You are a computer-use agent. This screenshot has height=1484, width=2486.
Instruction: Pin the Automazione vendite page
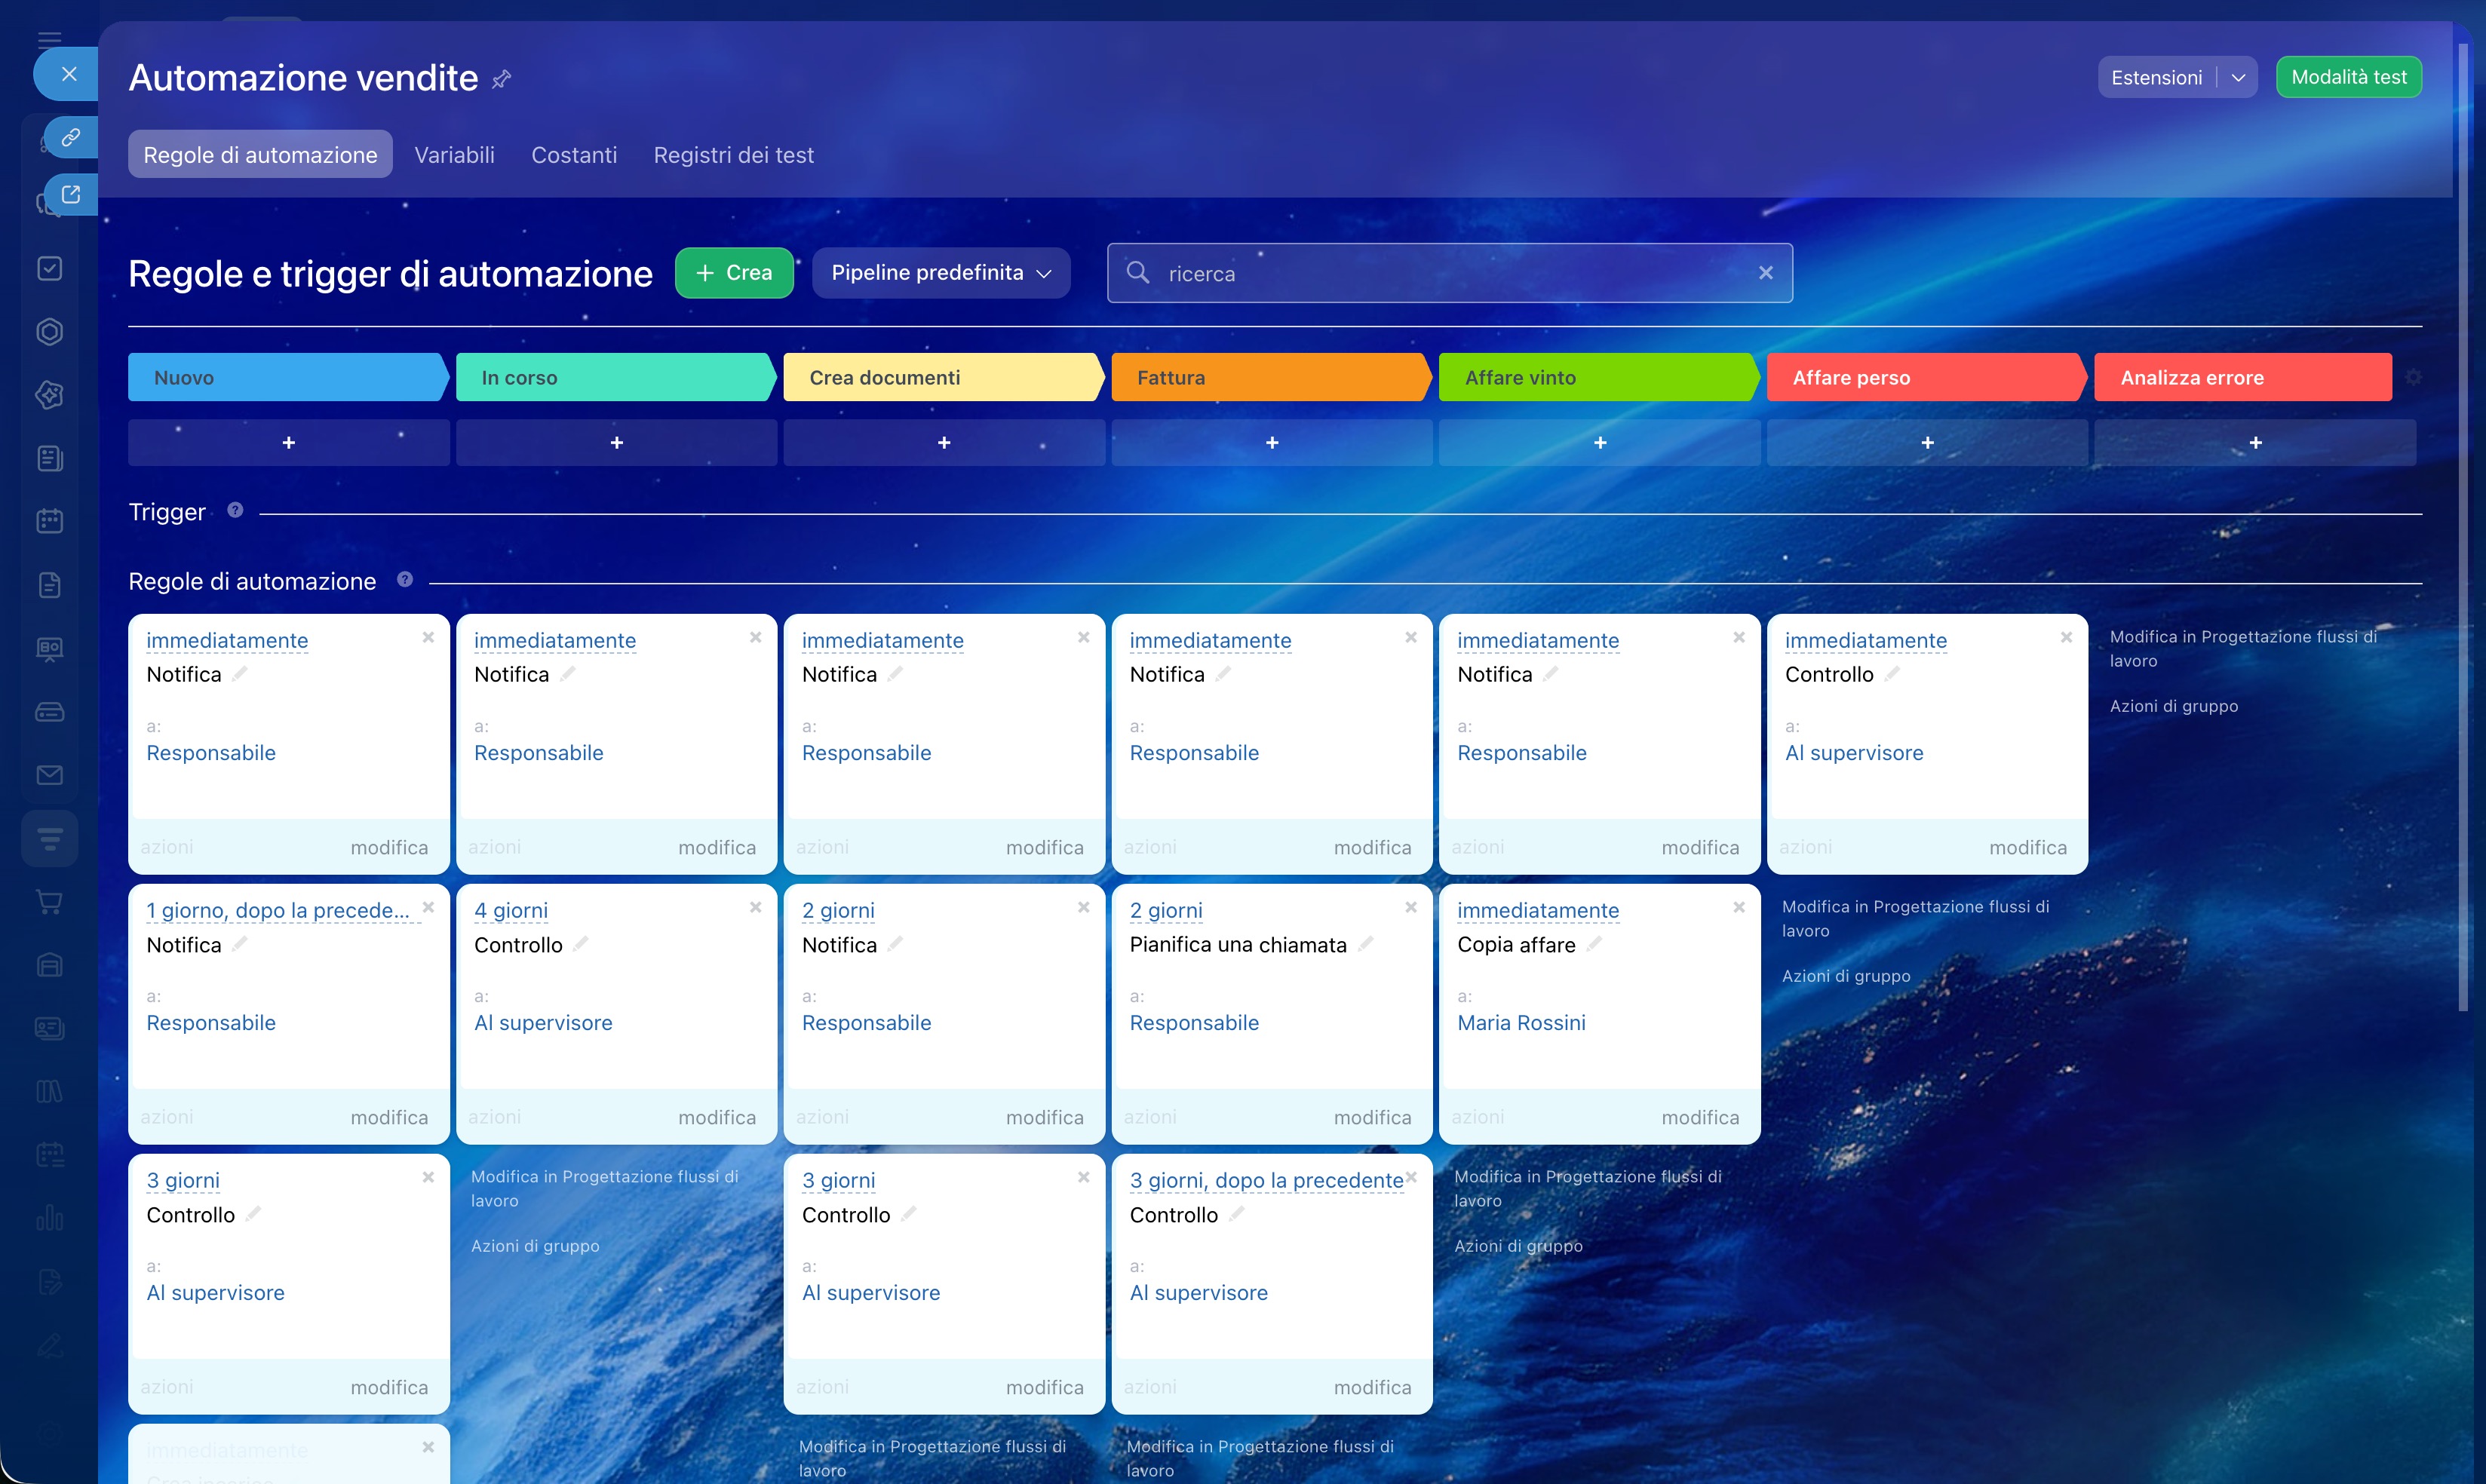click(502, 79)
